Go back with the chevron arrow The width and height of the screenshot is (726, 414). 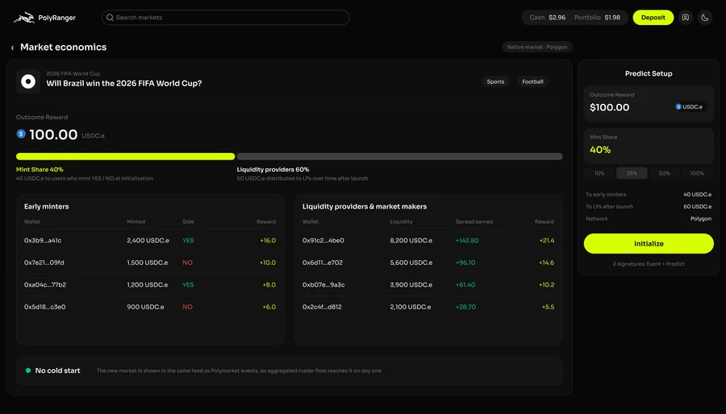(x=12, y=48)
